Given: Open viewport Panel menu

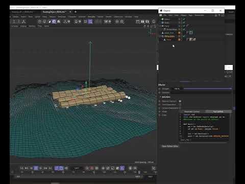Looking at the screenshot, I should (x=46, y=26).
